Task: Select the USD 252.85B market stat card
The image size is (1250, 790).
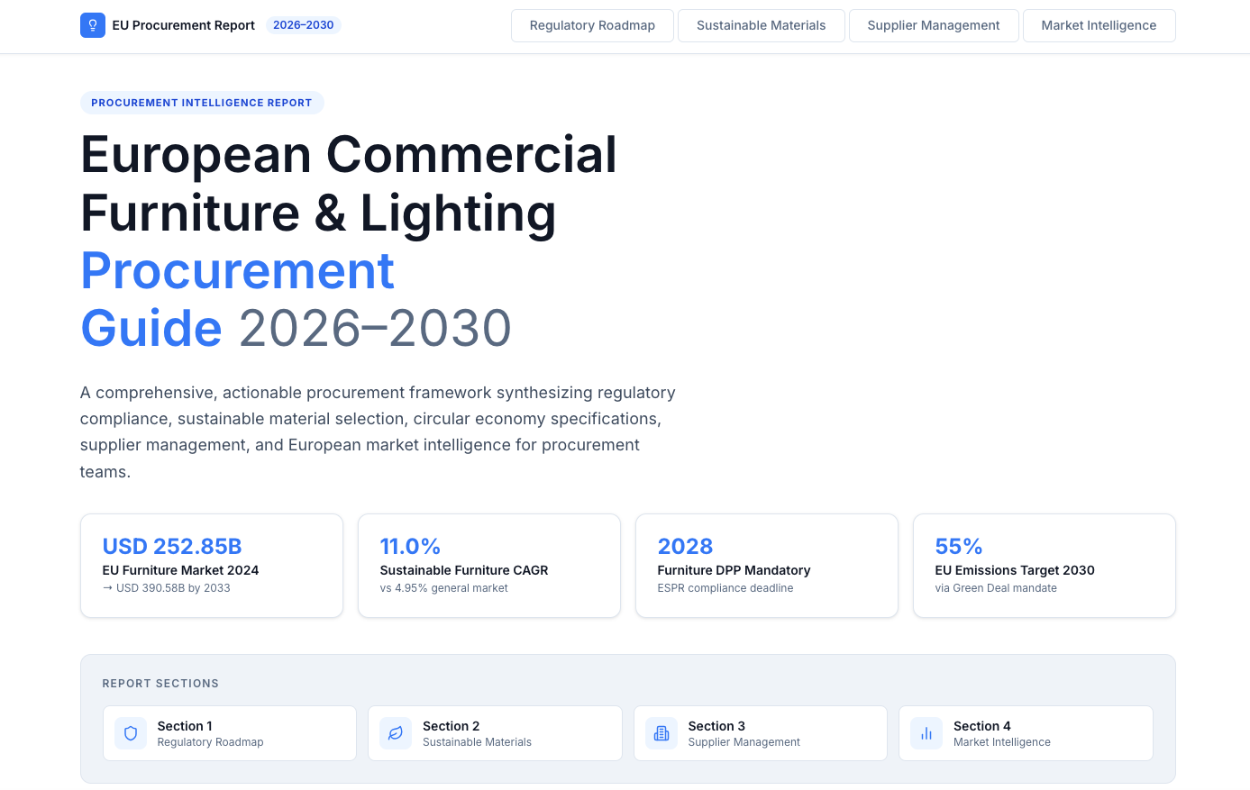Action: click(x=212, y=566)
